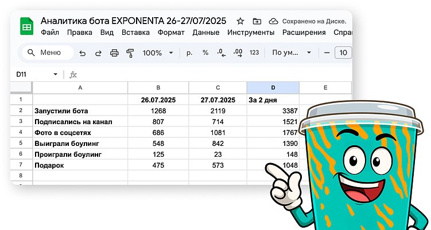The image size is (431, 230).
Task: Select cell with value 23
Action: click(x=218, y=154)
